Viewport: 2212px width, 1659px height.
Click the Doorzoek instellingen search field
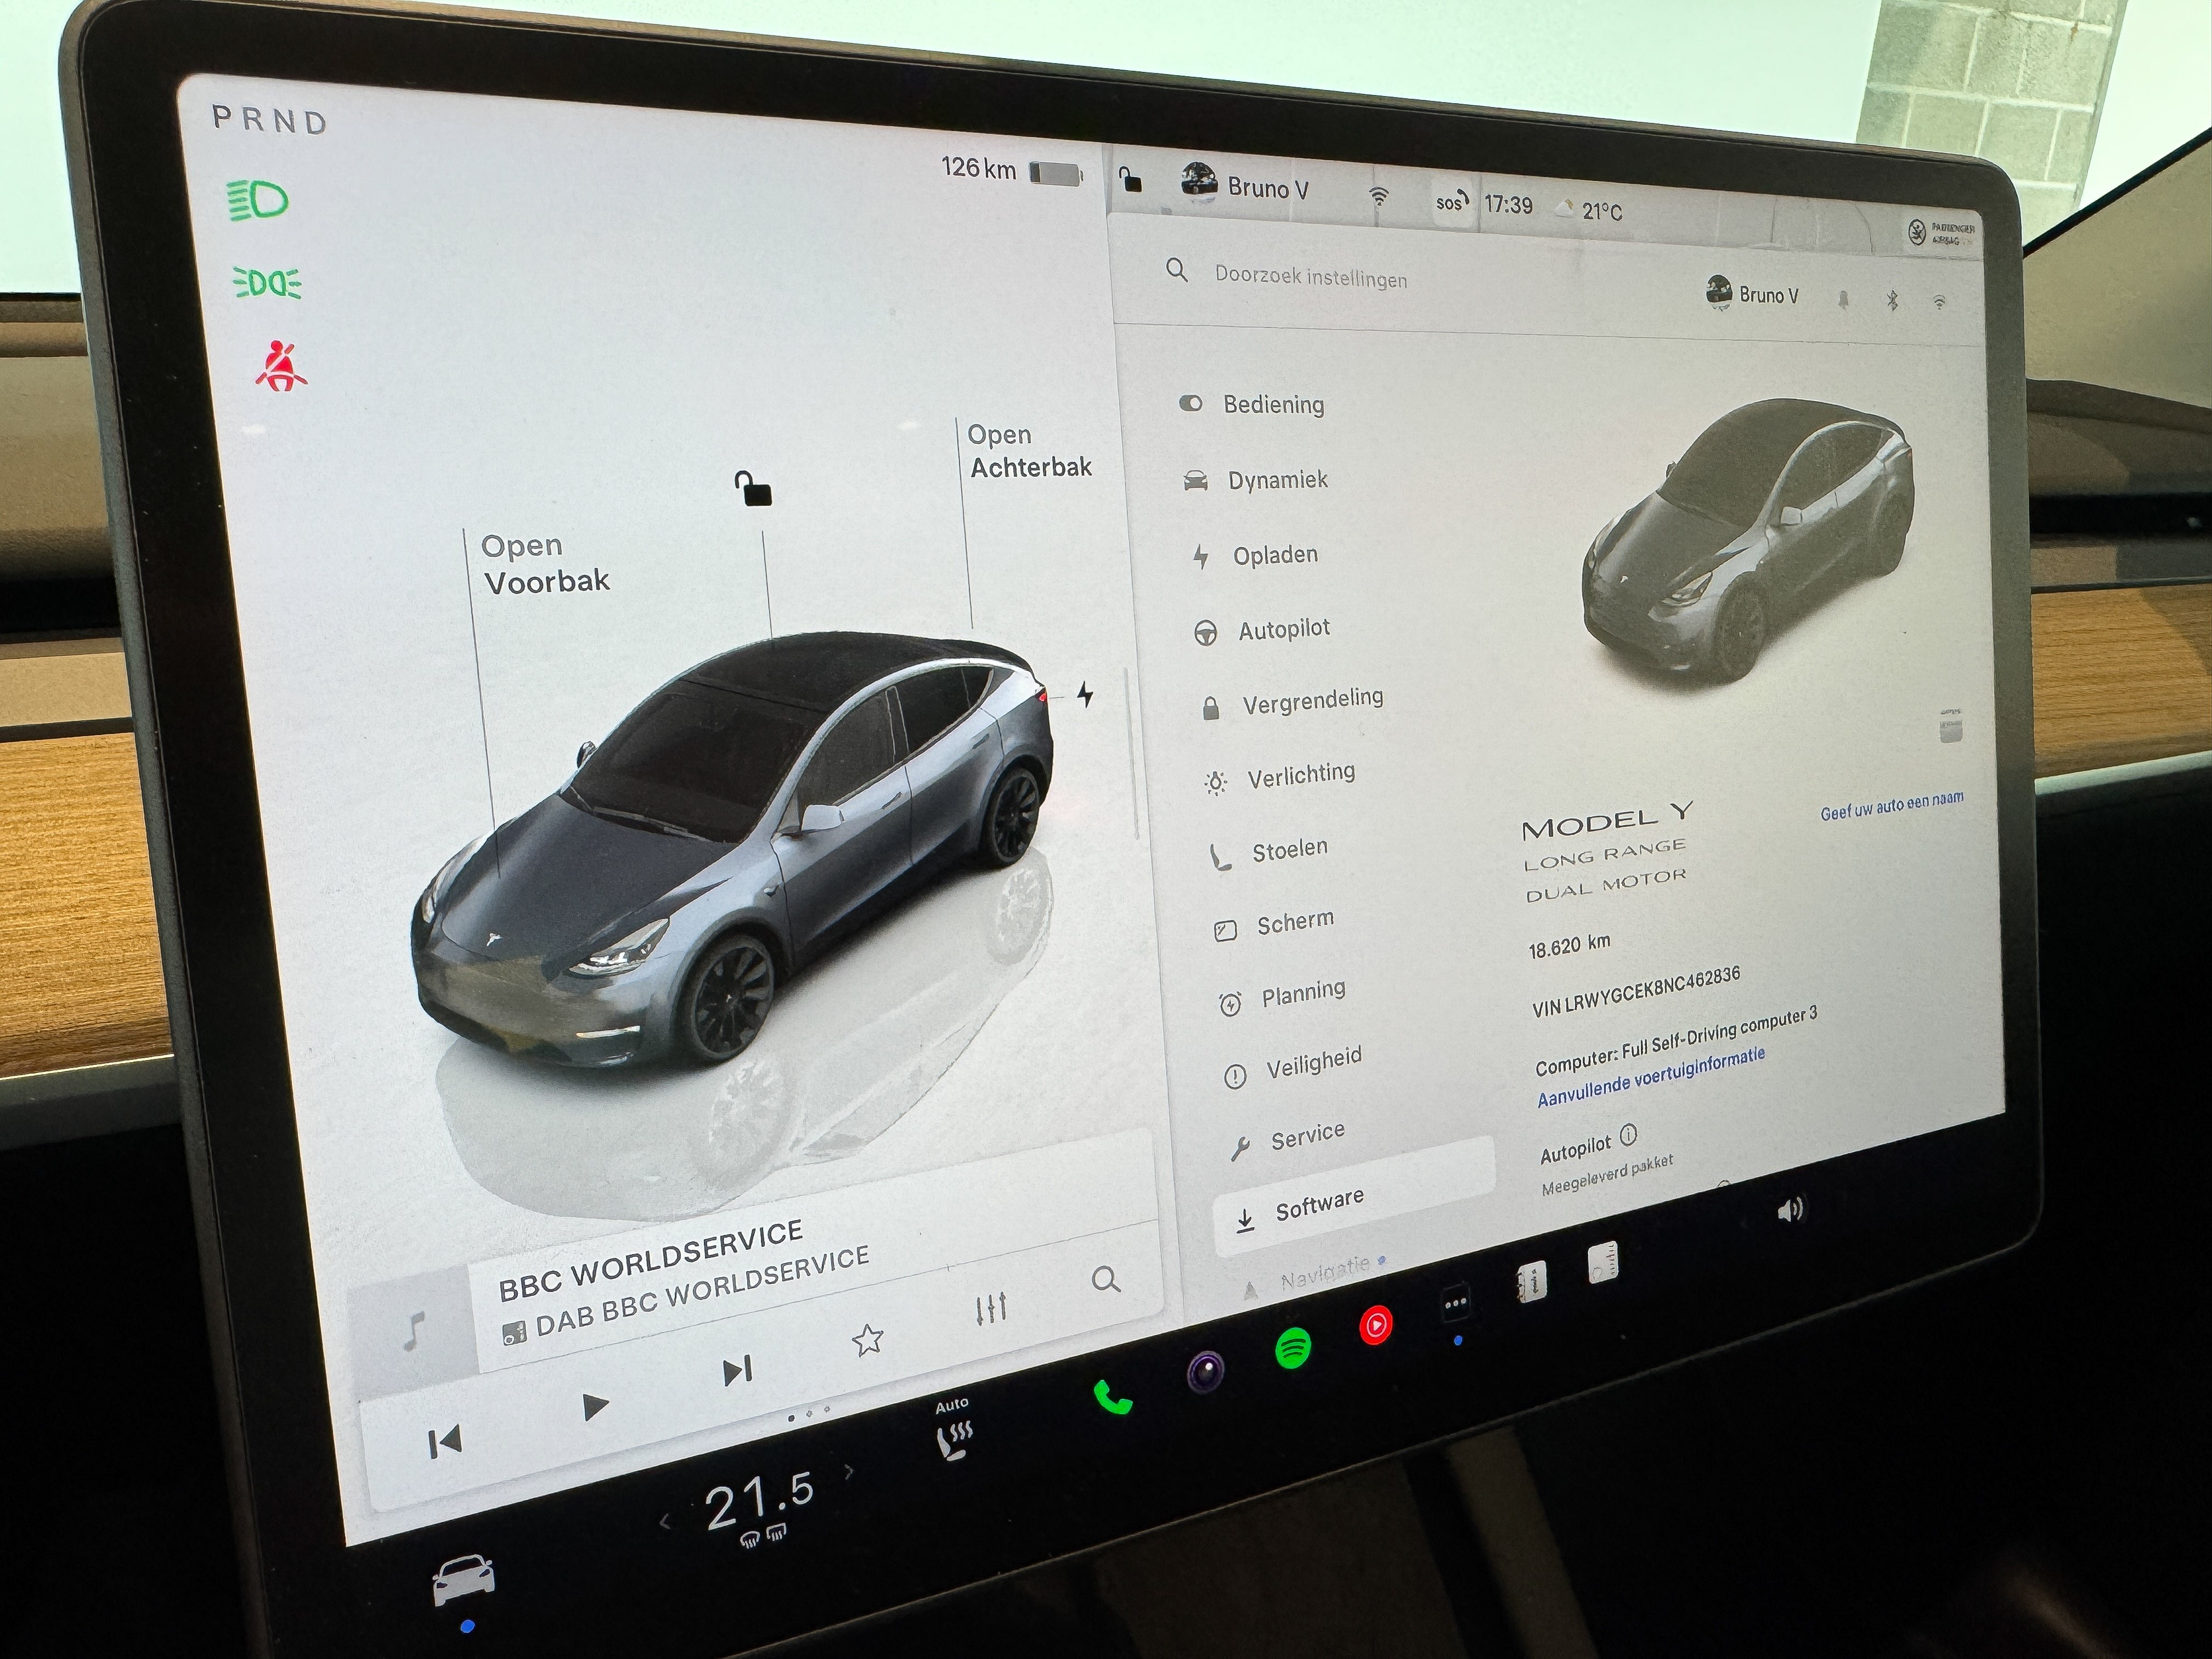point(1310,277)
